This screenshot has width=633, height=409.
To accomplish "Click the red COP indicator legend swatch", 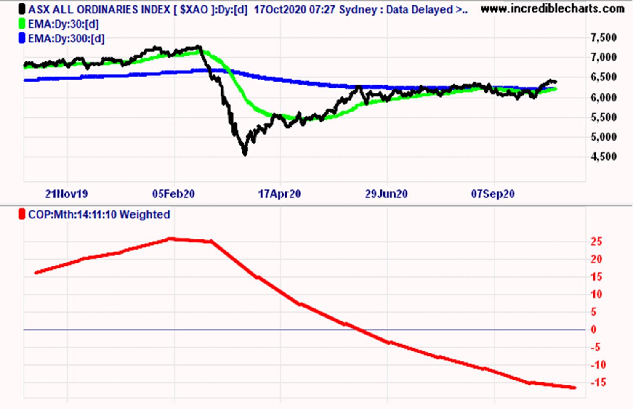I will click(x=22, y=215).
